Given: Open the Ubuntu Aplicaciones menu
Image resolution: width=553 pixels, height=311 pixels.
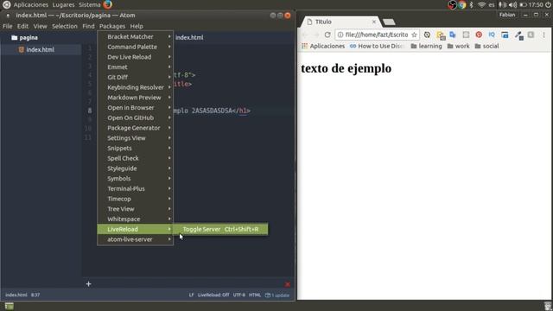Looking at the screenshot, I should [x=31, y=5].
